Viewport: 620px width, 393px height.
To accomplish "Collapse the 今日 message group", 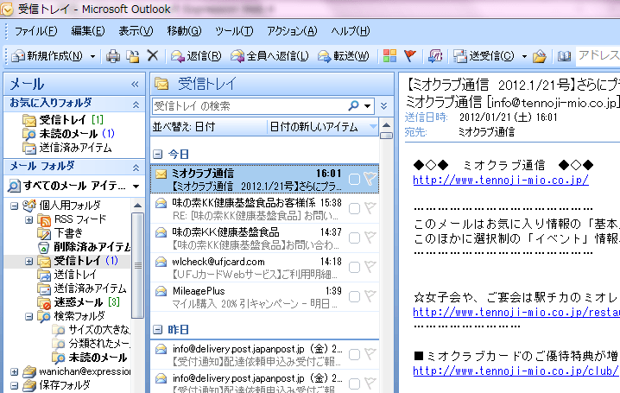I will pos(158,155).
